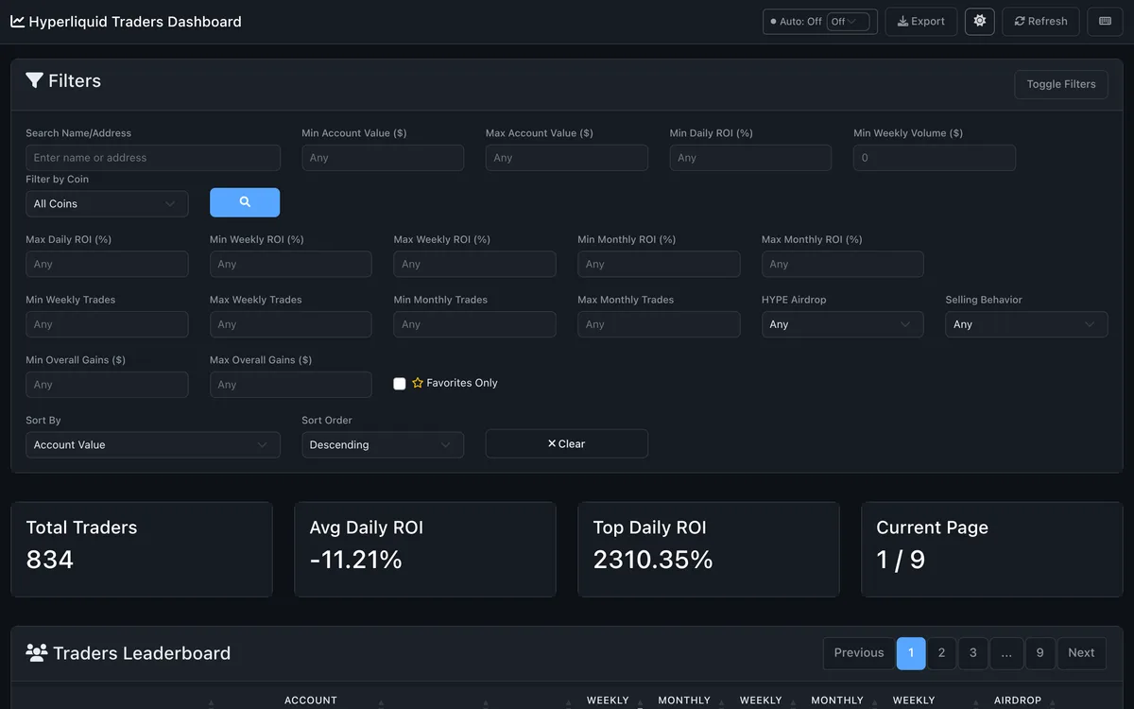Click the Auto: Off status label

pyautogui.click(x=800, y=21)
